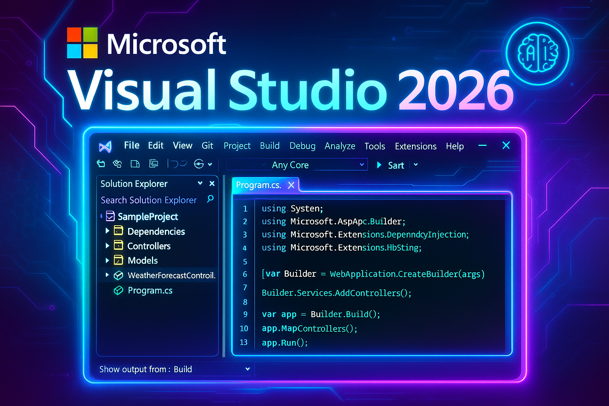Click the new file toolbar icon
Viewport: 609px width, 406px height.
(x=135, y=164)
